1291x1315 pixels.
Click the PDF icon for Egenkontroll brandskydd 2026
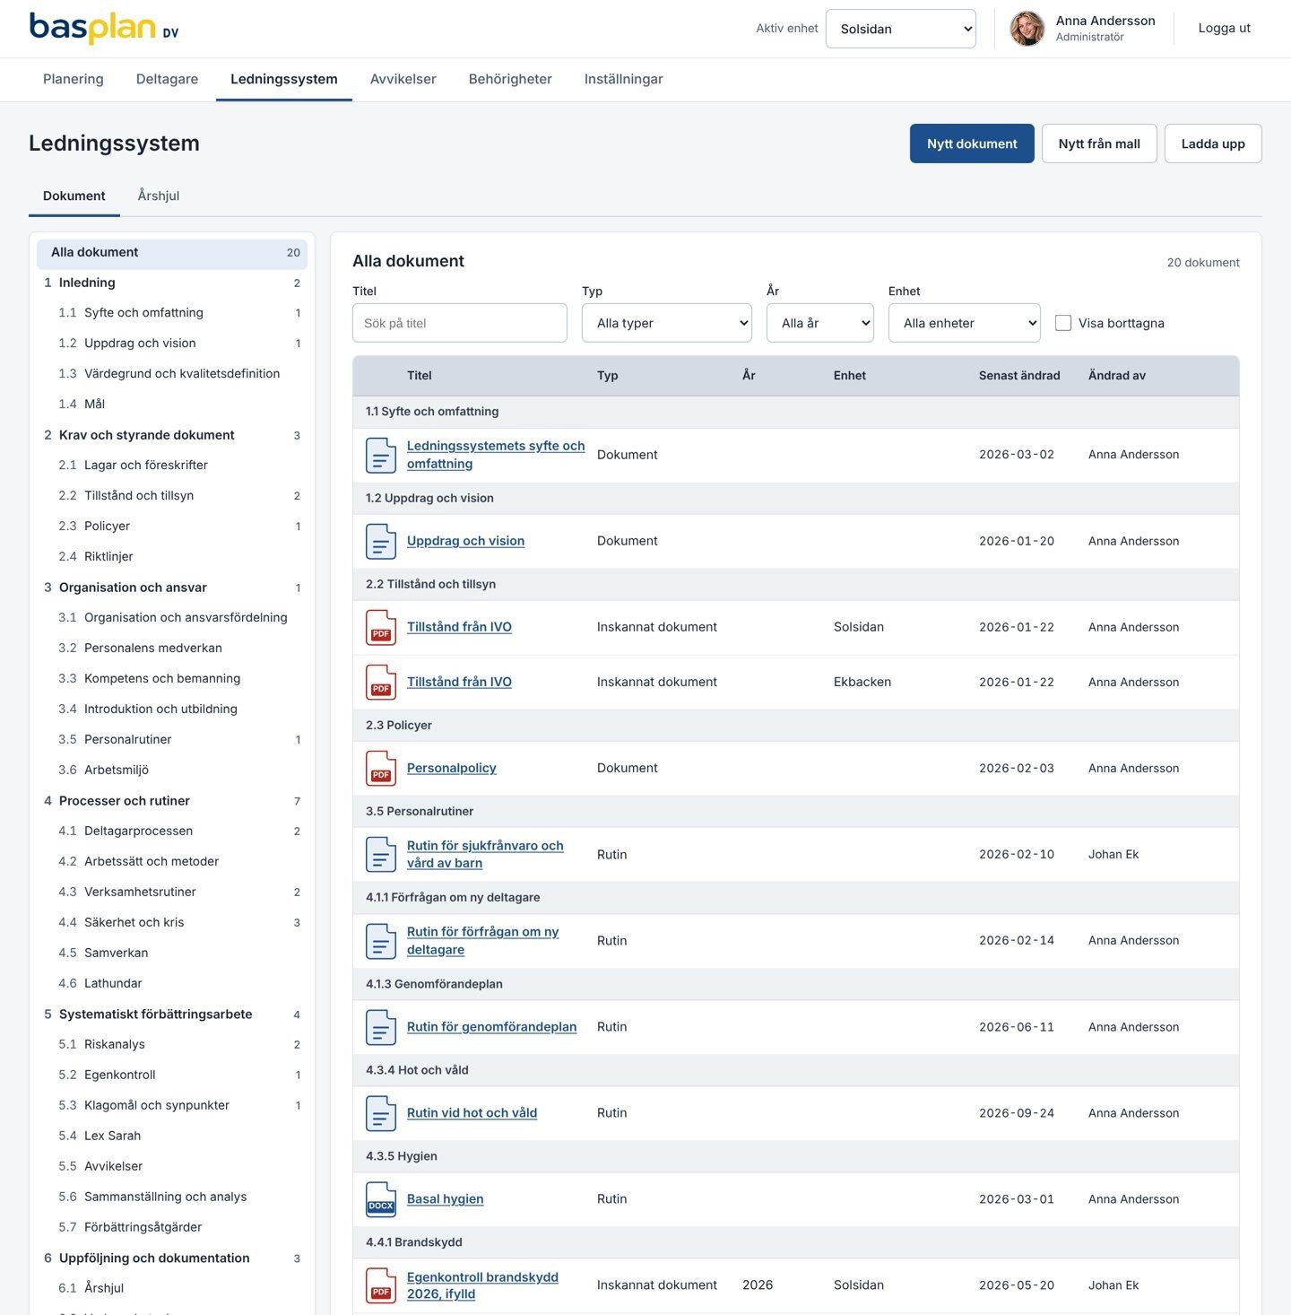(x=381, y=1285)
